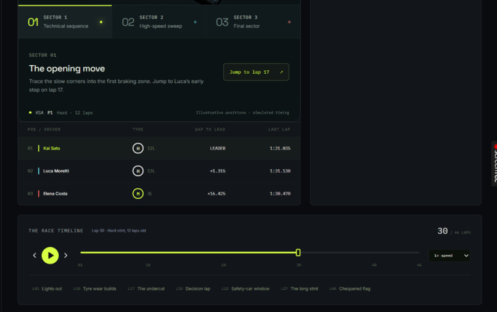Click the yellow status dot on Sector 1
The width and height of the screenshot is (497, 312).
[x=101, y=22]
